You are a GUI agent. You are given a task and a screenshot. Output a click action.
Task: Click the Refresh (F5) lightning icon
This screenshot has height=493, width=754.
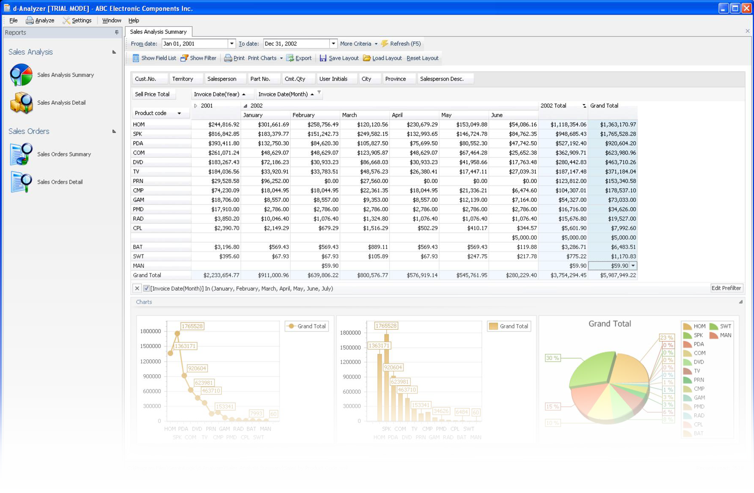point(385,44)
